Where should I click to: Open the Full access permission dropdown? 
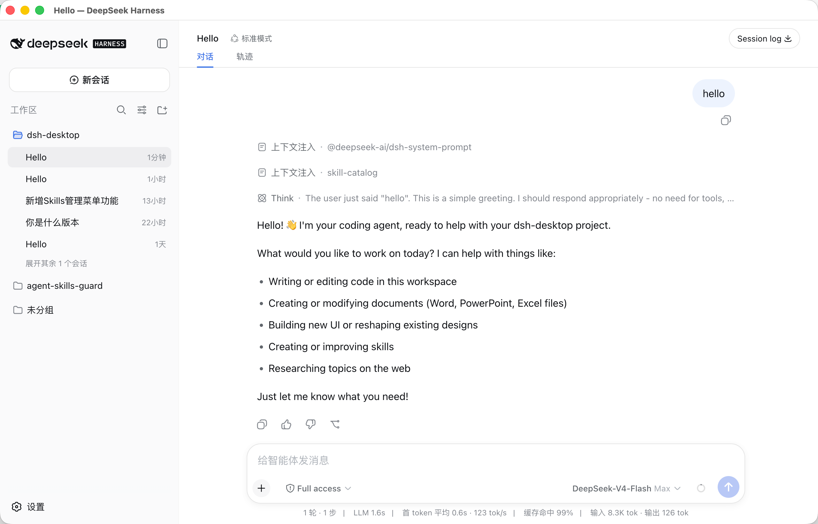(319, 488)
